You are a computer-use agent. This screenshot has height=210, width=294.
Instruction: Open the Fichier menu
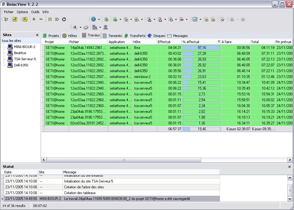pyautogui.click(x=9, y=12)
